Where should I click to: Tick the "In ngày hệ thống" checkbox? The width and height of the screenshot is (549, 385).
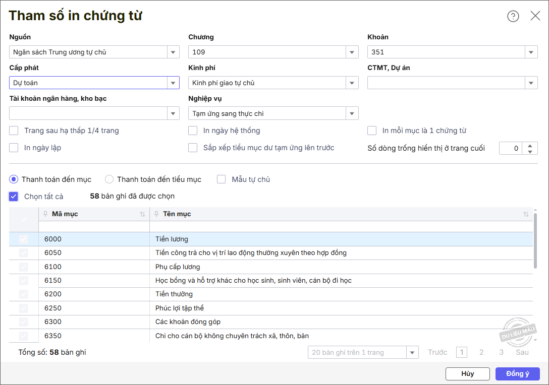pyautogui.click(x=193, y=131)
